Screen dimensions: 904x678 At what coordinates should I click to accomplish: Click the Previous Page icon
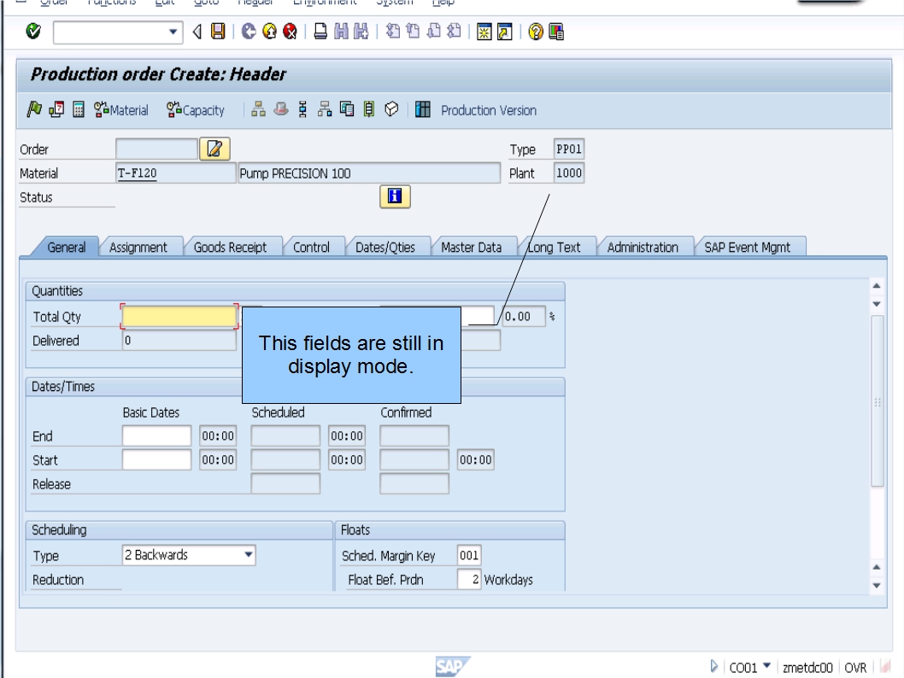pyautogui.click(x=413, y=31)
